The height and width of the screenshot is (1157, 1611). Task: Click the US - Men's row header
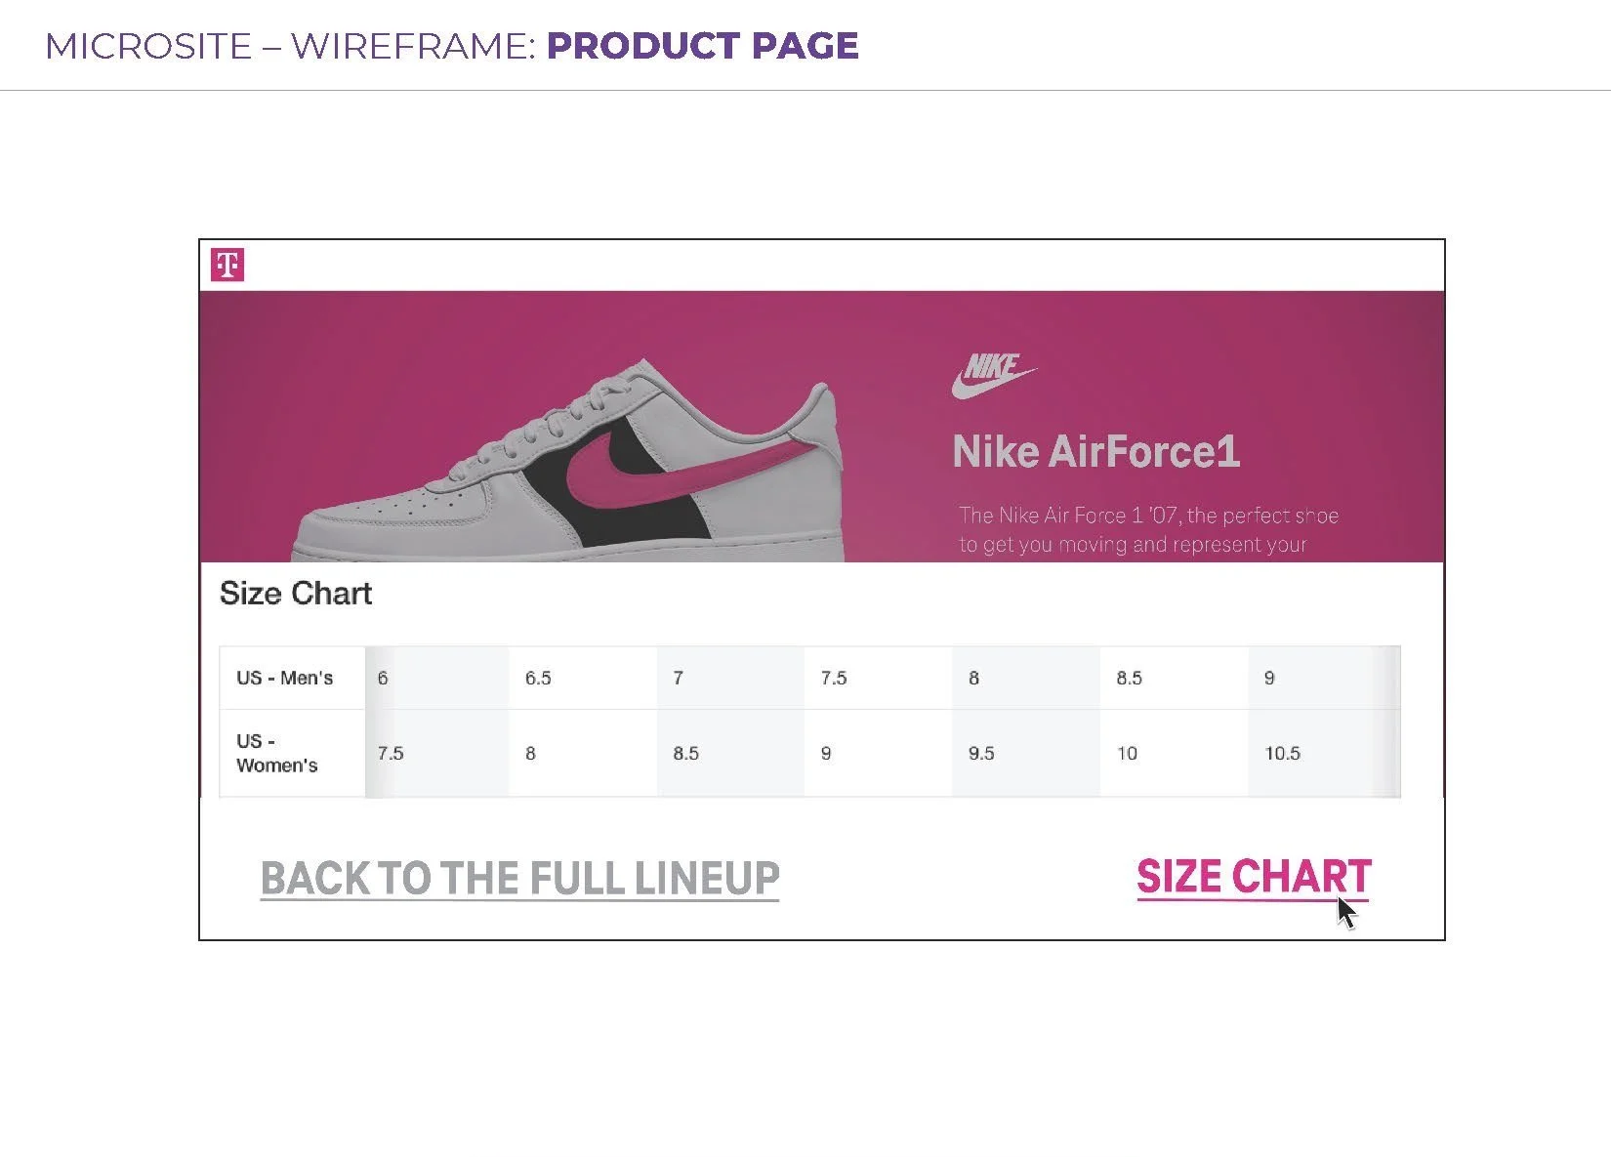coord(285,678)
